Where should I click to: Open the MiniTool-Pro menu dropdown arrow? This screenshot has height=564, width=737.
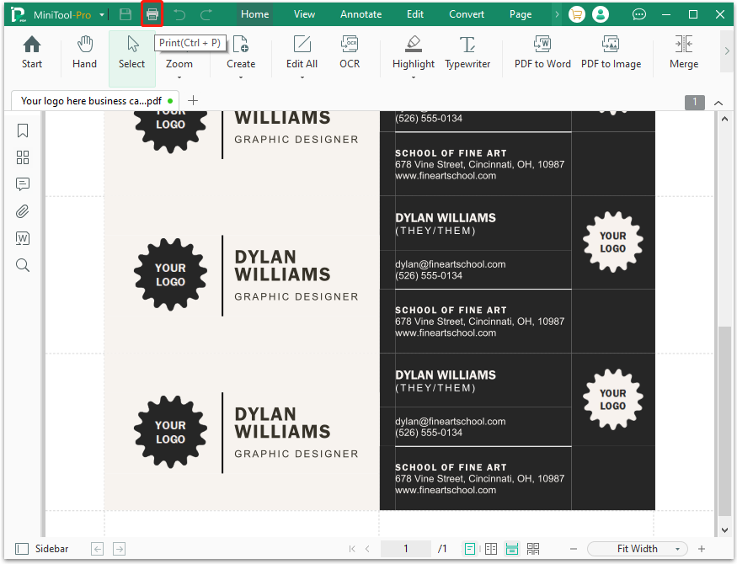tap(102, 15)
